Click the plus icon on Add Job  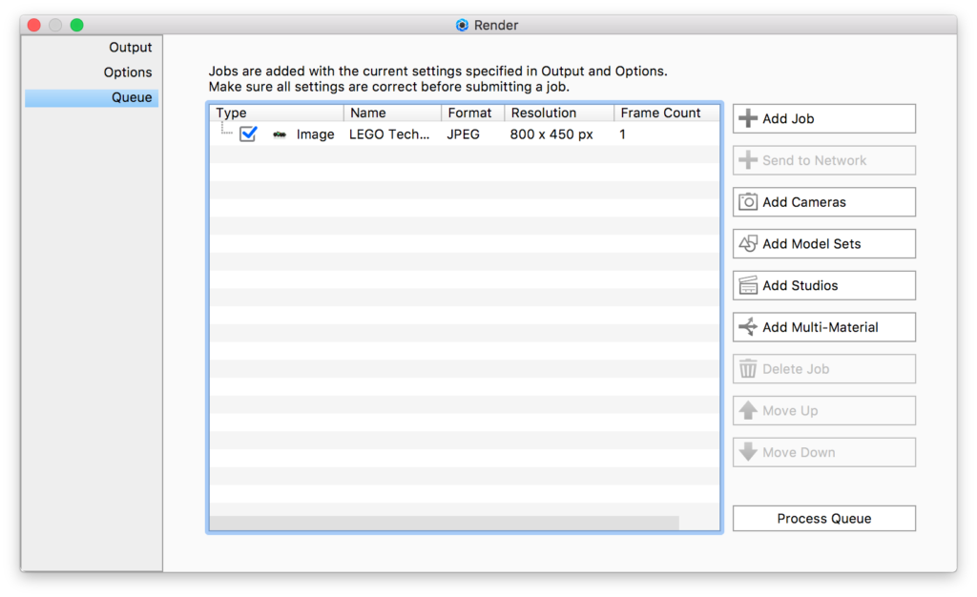(749, 119)
